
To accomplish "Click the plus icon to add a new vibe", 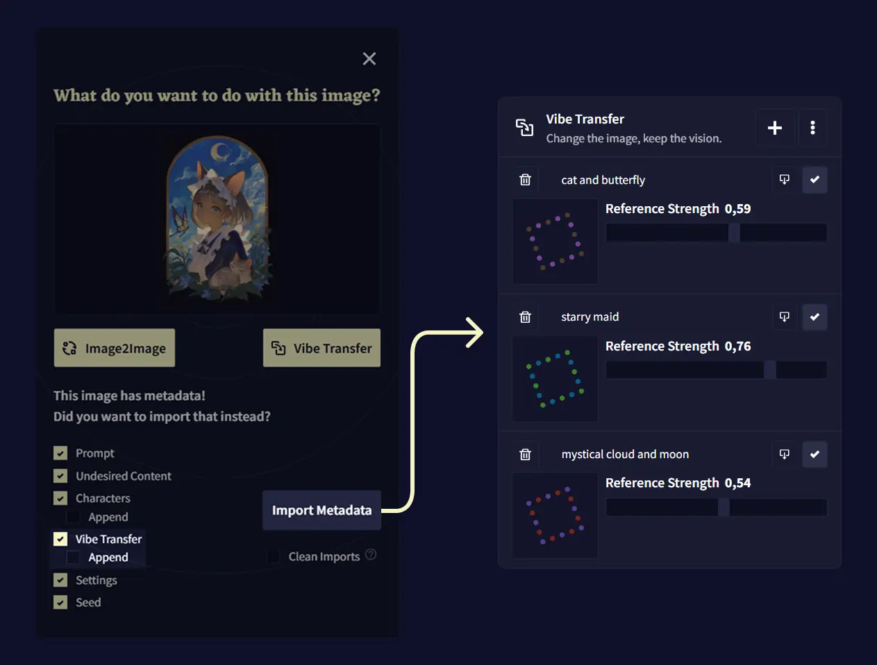I will point(776,128).
